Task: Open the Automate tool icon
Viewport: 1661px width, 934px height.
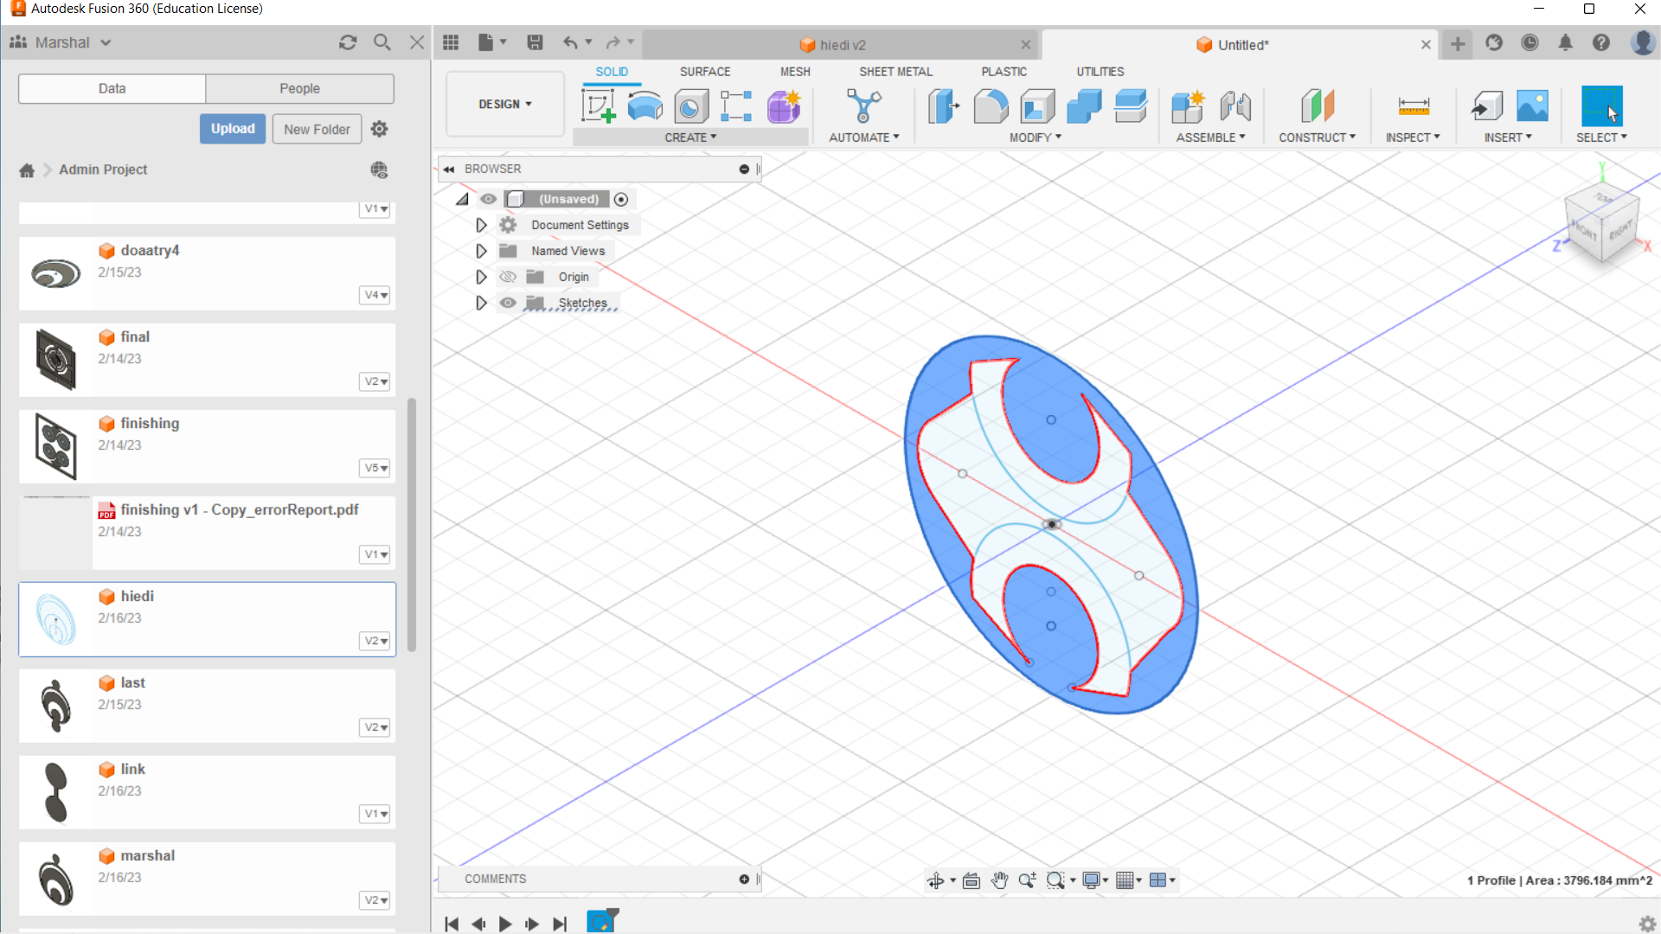Action: [x=863, y=106]
